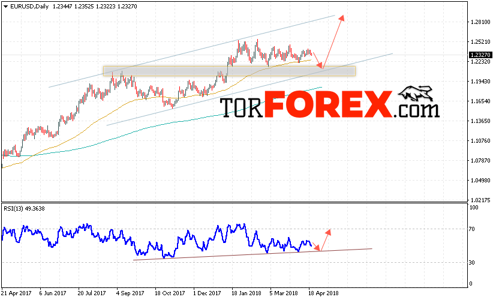Click the 1.22320 price axis label

(x=480, y=61)
